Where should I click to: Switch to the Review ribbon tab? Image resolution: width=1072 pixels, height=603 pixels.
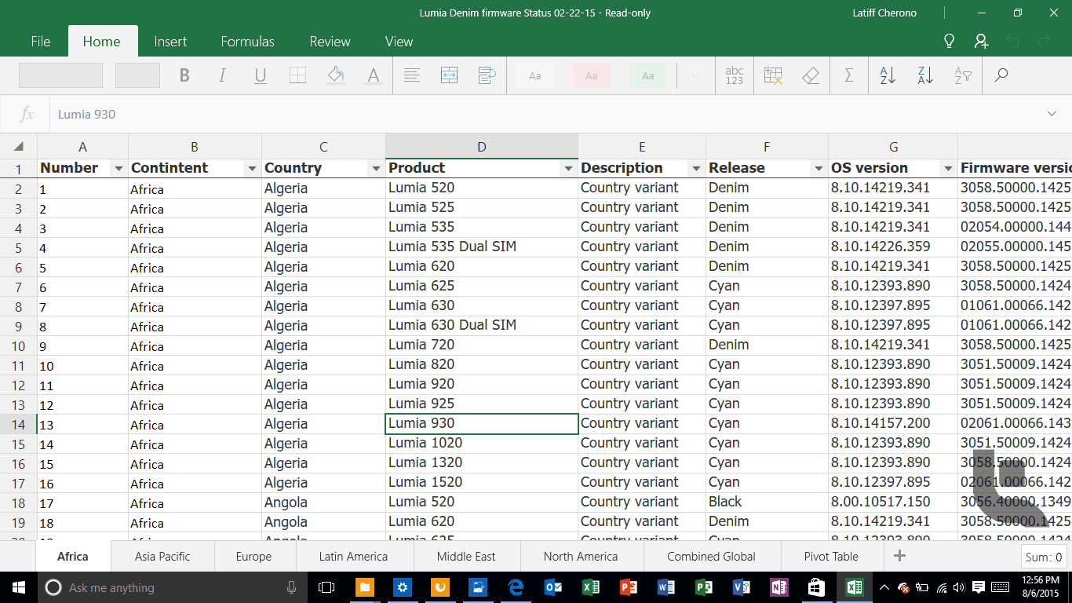330,42
